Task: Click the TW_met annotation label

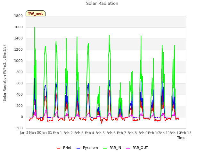Action: (x=36, y=13)
